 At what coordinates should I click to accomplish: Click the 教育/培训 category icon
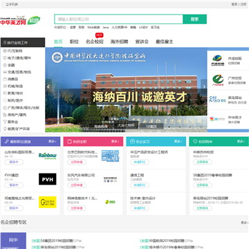tap(5, 93)
